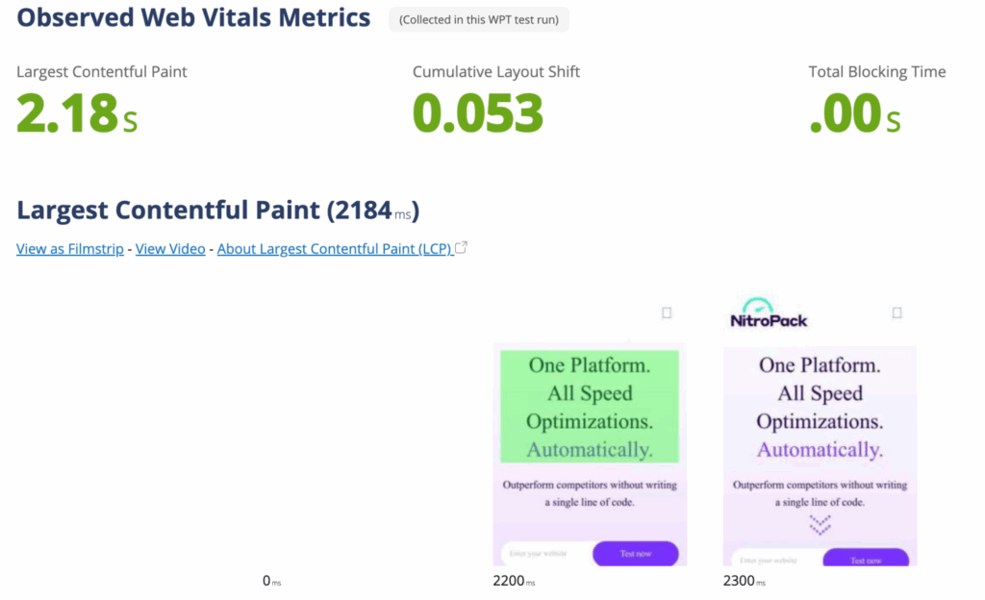985x600 pixels.
Task: Click the purple downward chevron arrows graphic
Action: 819,524
